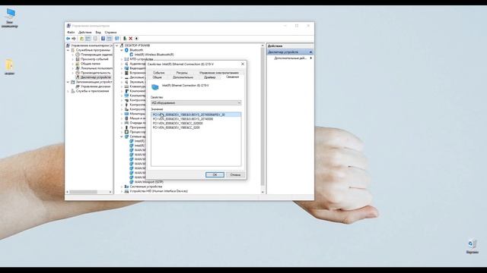Switch to the Дополнительно tab

point(183,77)
